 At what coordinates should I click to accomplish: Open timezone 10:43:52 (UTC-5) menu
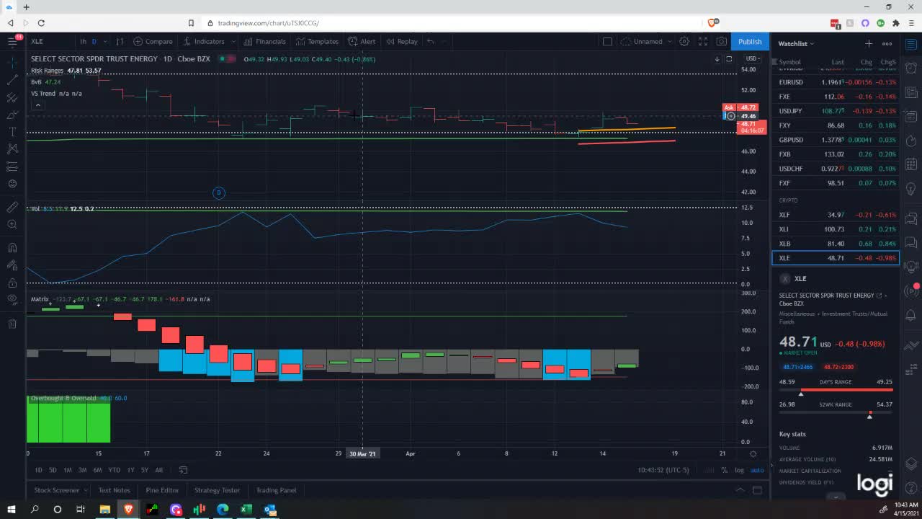663,470
